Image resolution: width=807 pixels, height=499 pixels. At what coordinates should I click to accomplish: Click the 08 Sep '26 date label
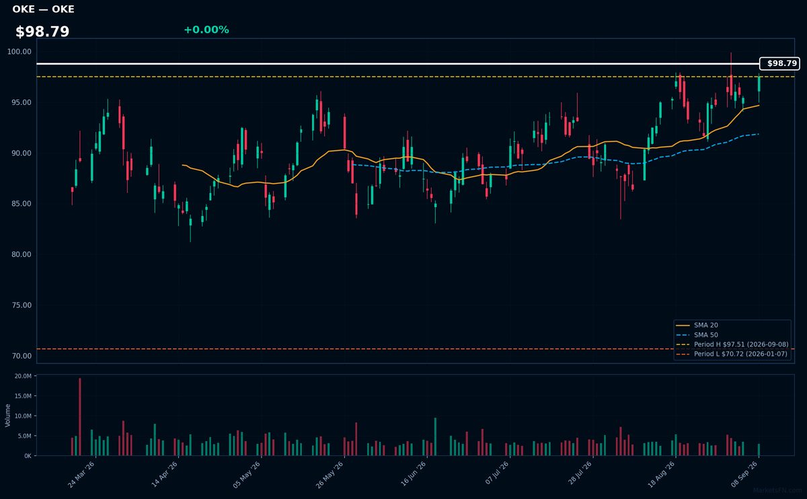pos(744,475)
